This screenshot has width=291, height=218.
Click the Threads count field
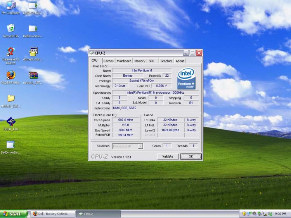coord(193,146)
